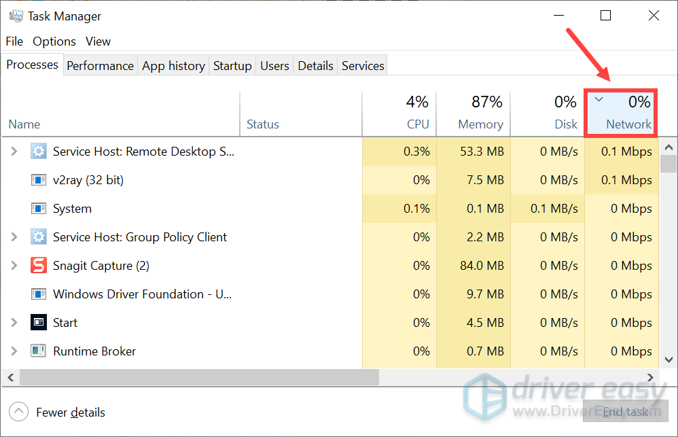Viewport: 678px width, 437px height.
Task: Switch to the Performance tab
Action: [x=101, y=66]
